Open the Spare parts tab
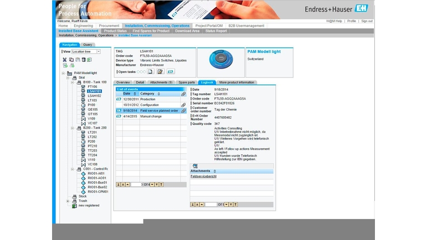The height and width of the screenshot is (240, 427). pos(187,82)
